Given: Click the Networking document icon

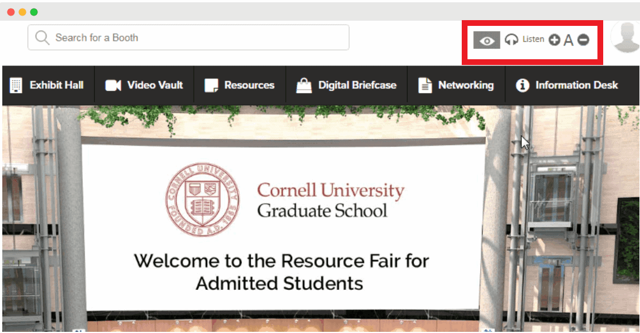Looking at the screenshot, I should [425, 85].
